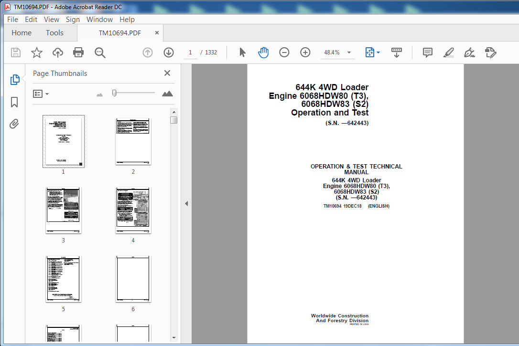Viewport: 519px width, 346px height.
Task: Open the View menu
Action: pyautogui.click(x=52, y=20)
